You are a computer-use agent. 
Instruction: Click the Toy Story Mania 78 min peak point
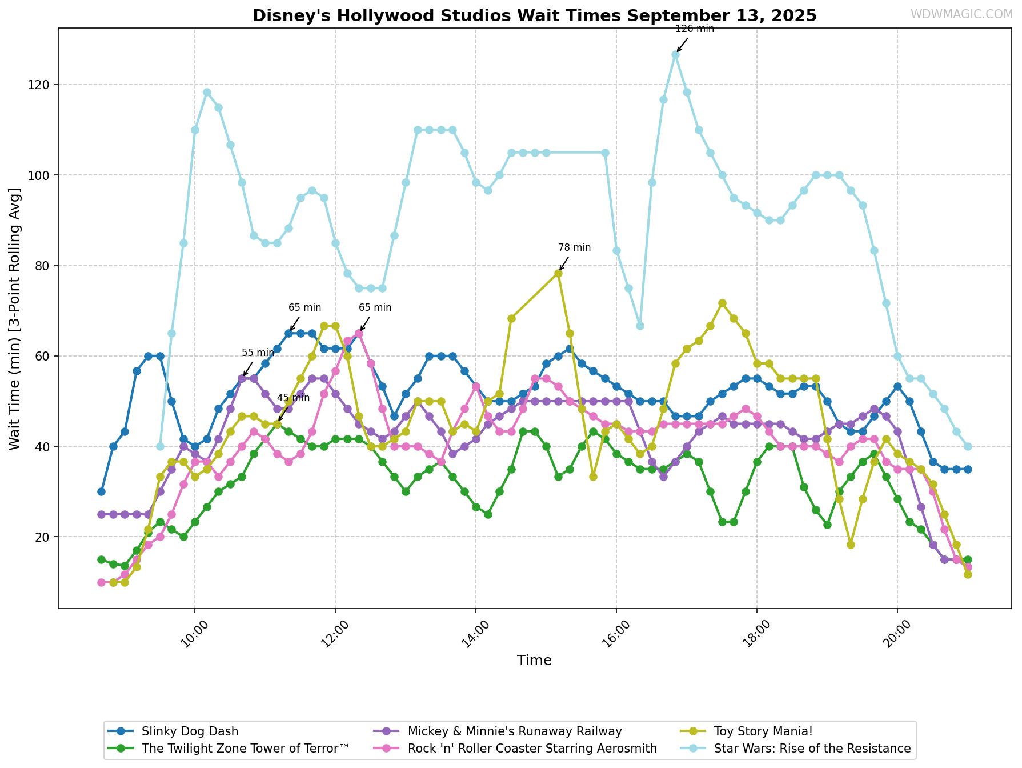(x=558, y=273)
